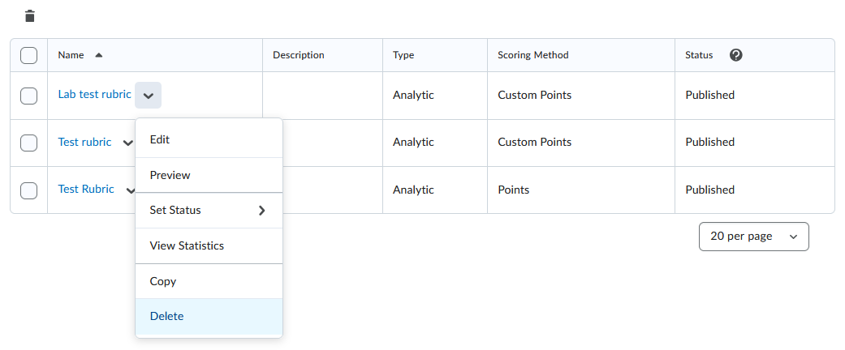The image size is (845, 350).
Task: Click the trash can delete icon
Action: click(30, 16)
